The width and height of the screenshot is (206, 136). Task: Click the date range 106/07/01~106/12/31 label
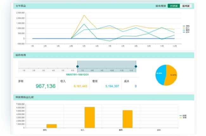click(77, 75)
